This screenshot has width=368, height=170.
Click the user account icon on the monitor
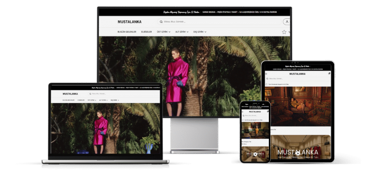(x=287, y=22)
